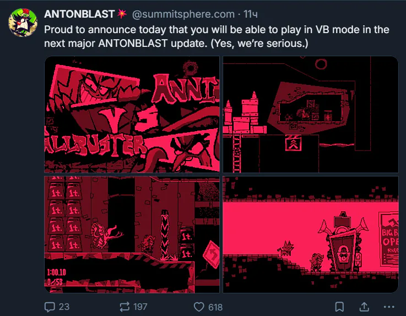
Task: Enlarge the top-right castle level screenshot
Action: click(311, 114)
